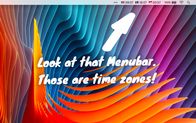This screenshot has height=123, width=196.
Task: Open the 18:07 Sweden time zone item
Action: tap(141, 2)
